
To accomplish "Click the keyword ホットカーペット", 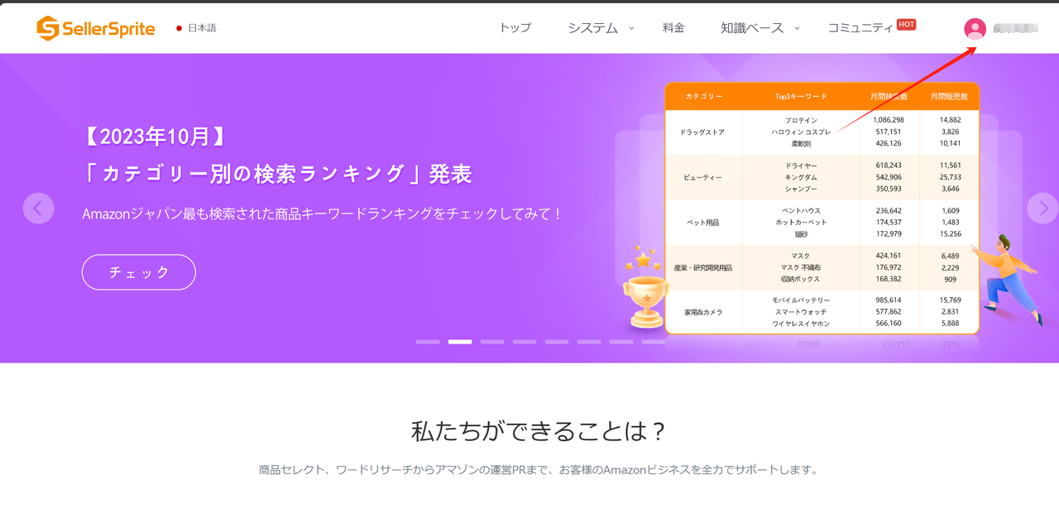I will pos(801,223).
